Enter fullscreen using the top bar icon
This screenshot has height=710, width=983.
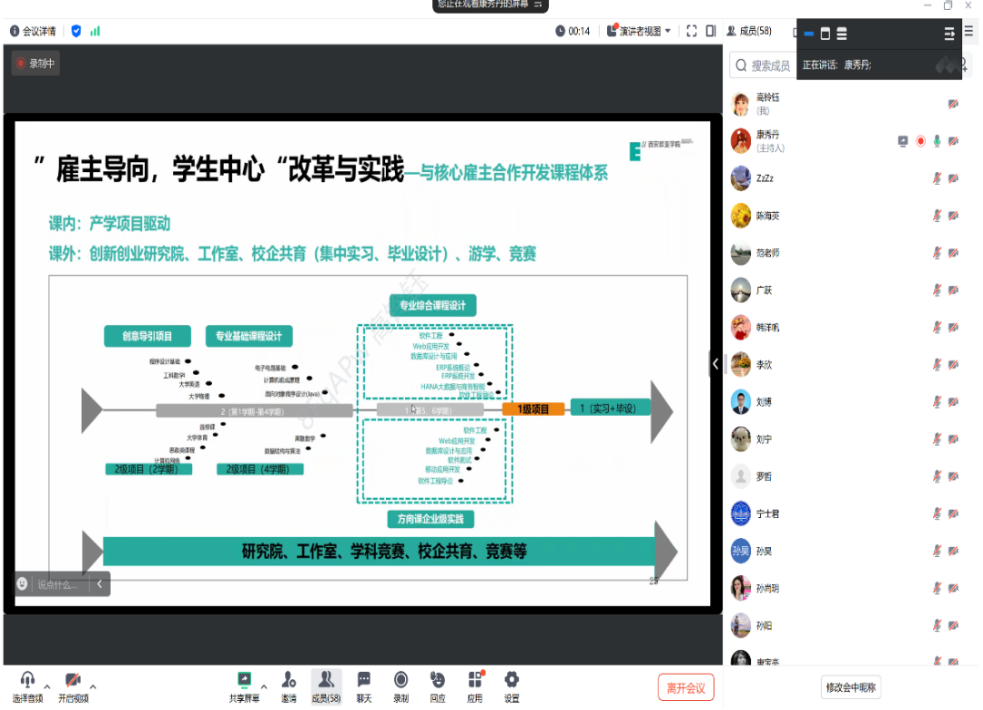click(692, 31)
